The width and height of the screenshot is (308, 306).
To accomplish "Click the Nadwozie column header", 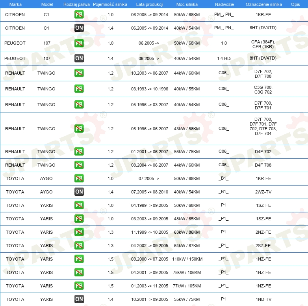I will pyautogui.click(x=225, y=4).
